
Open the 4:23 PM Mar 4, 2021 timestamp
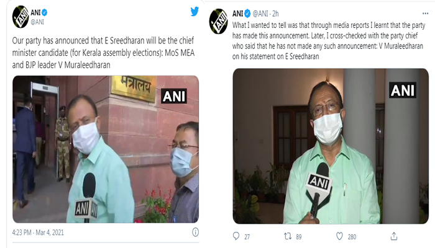click(x=39, y=232)
